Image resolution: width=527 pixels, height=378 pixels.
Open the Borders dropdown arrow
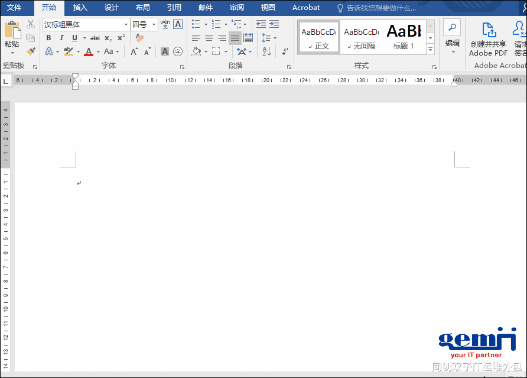click(x=226, y=52)
